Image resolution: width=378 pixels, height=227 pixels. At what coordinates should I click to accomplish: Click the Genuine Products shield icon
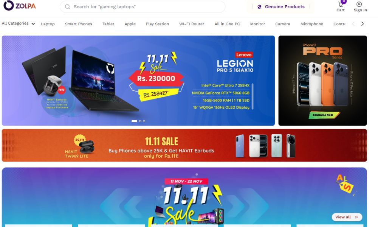coord(259,7)
